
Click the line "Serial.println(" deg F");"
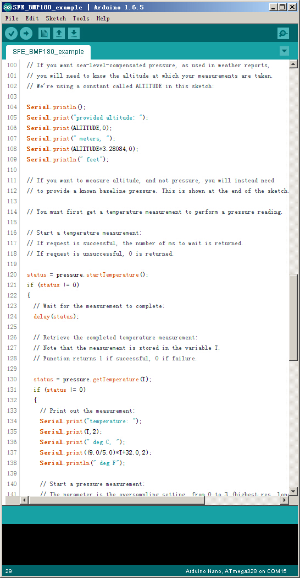tap(82, 463)
